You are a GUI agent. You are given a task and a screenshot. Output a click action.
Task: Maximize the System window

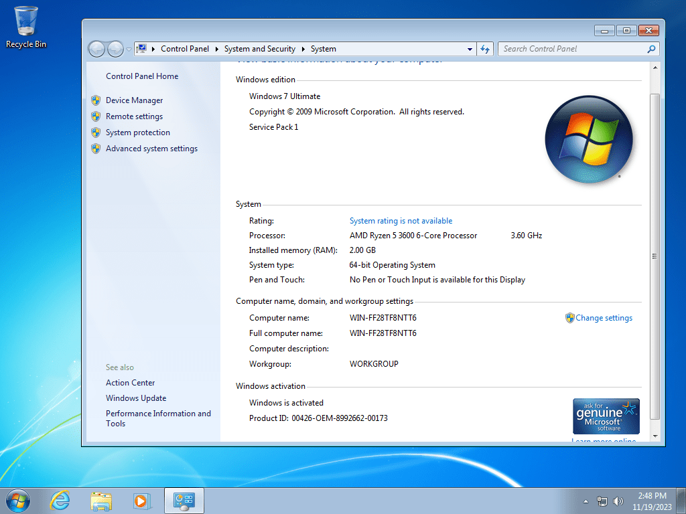(x=626, y=31)
